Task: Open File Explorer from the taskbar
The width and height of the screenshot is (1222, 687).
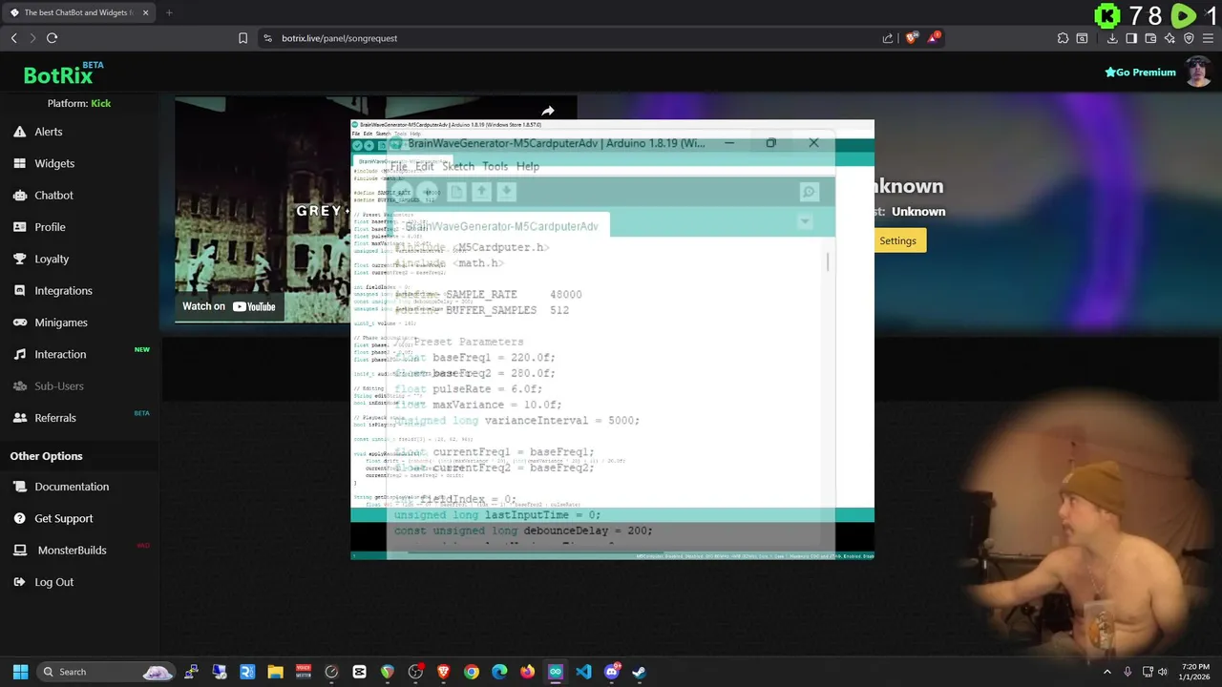Action: 275,672
